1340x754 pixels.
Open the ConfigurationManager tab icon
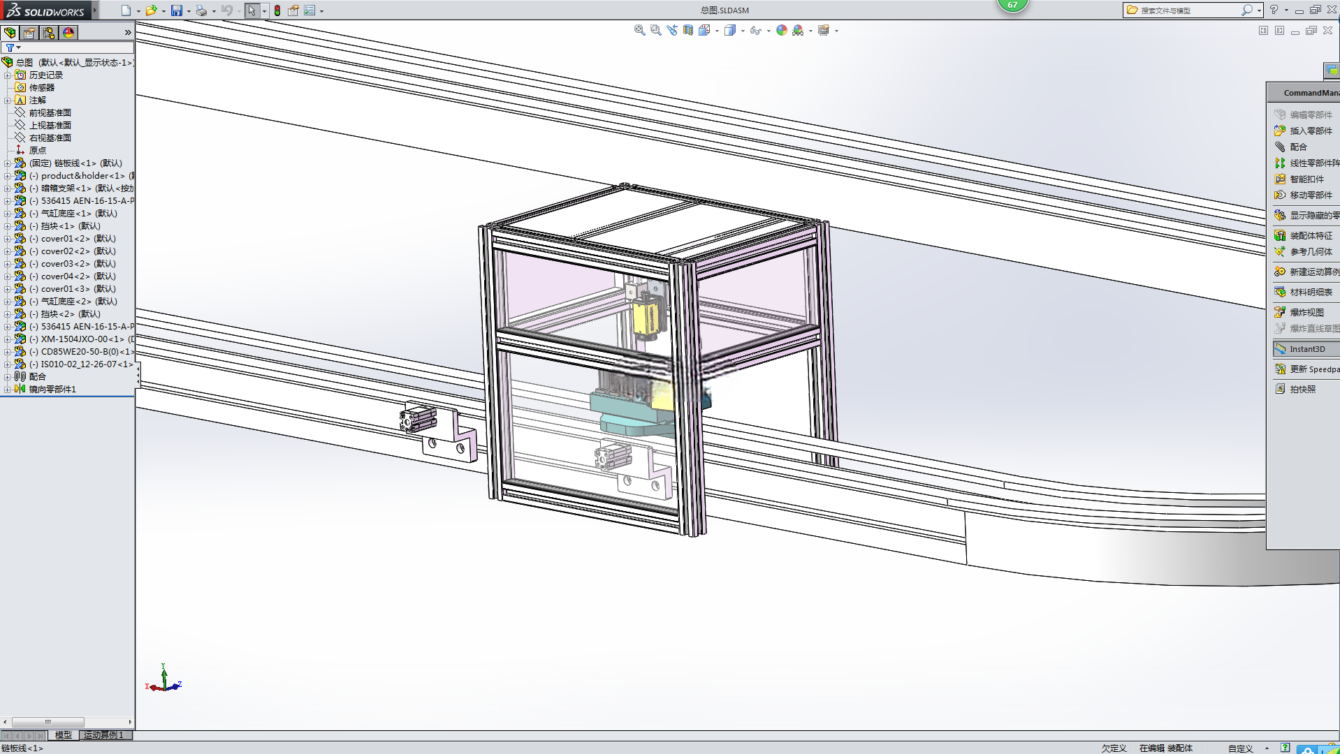pos(49,33)
